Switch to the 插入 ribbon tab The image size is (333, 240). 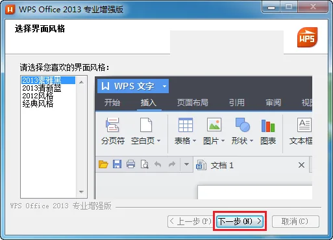tap(149, 102)
